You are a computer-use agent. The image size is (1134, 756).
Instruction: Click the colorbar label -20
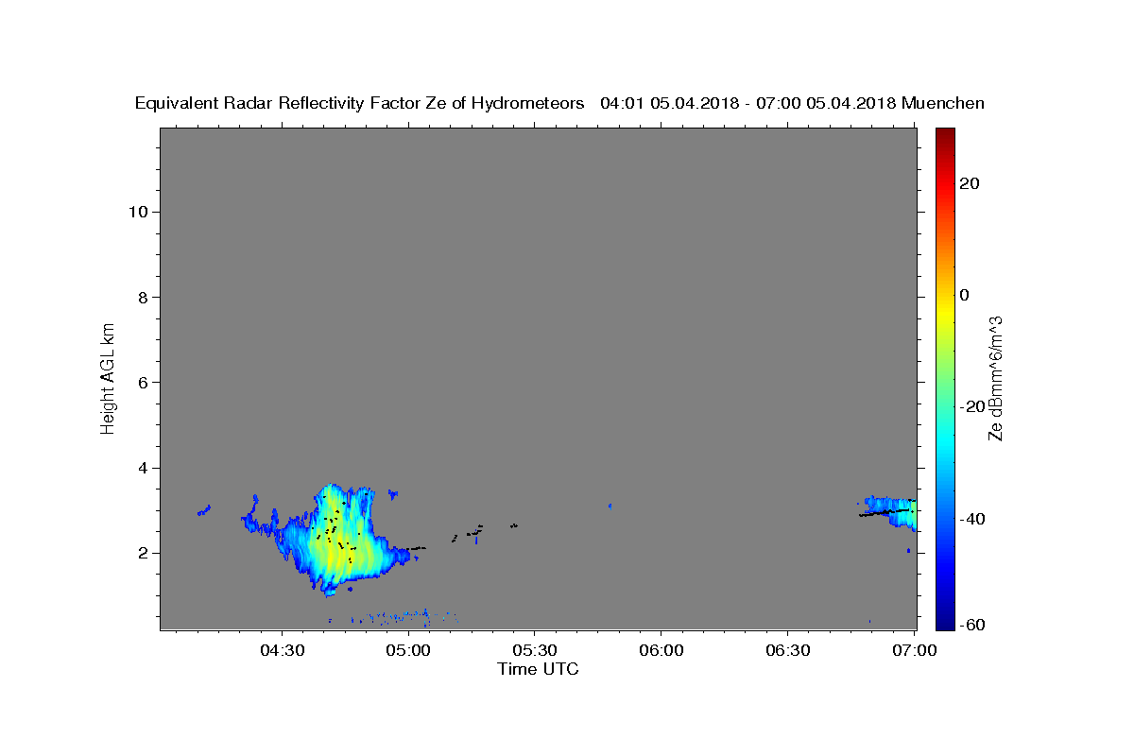click(x=973, y=406)
